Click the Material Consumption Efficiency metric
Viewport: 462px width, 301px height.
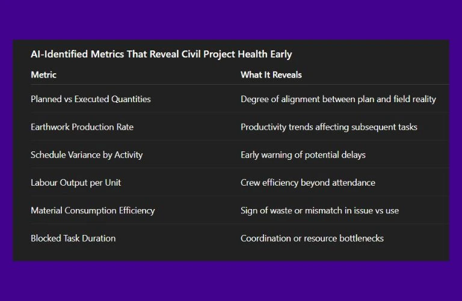[x=93, y=210]
